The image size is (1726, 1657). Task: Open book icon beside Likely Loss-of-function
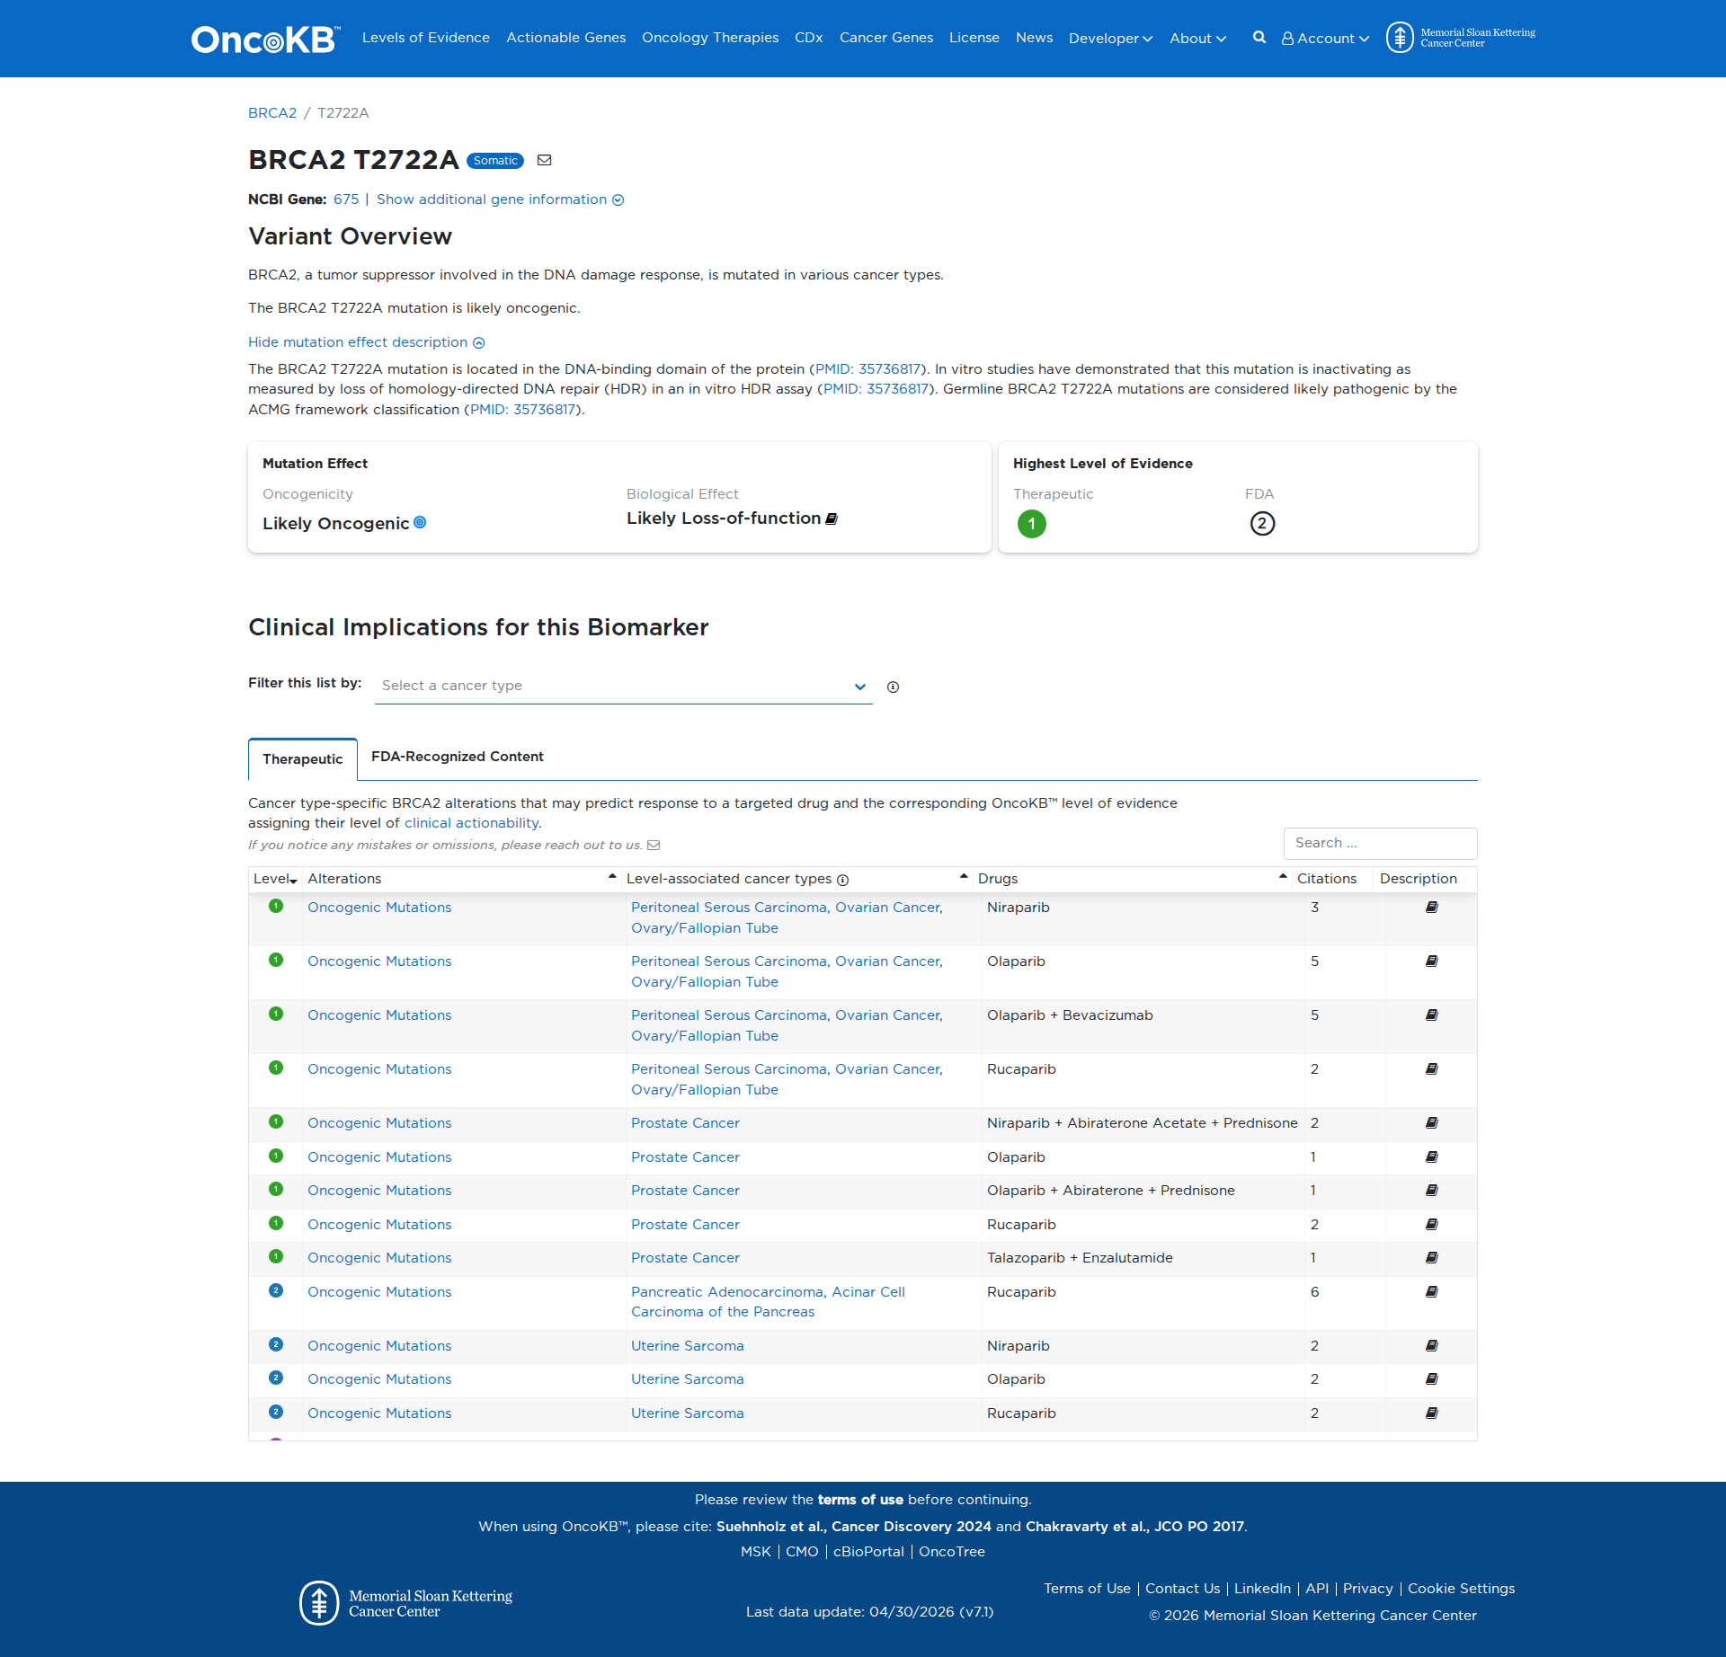coord(832,518)
